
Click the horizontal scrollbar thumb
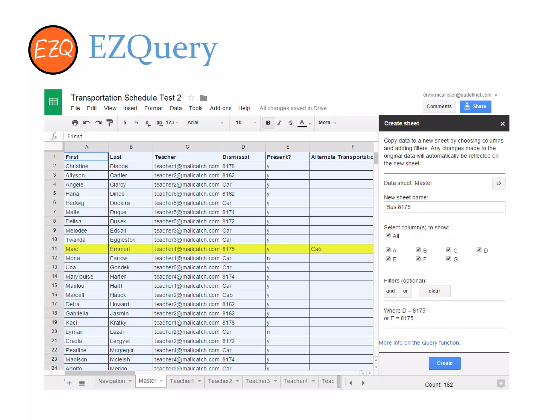coord(100,373)
